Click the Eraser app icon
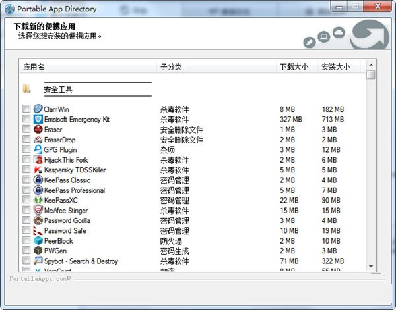The width and height of the screenshot is (396, 310). coord(38,130)
